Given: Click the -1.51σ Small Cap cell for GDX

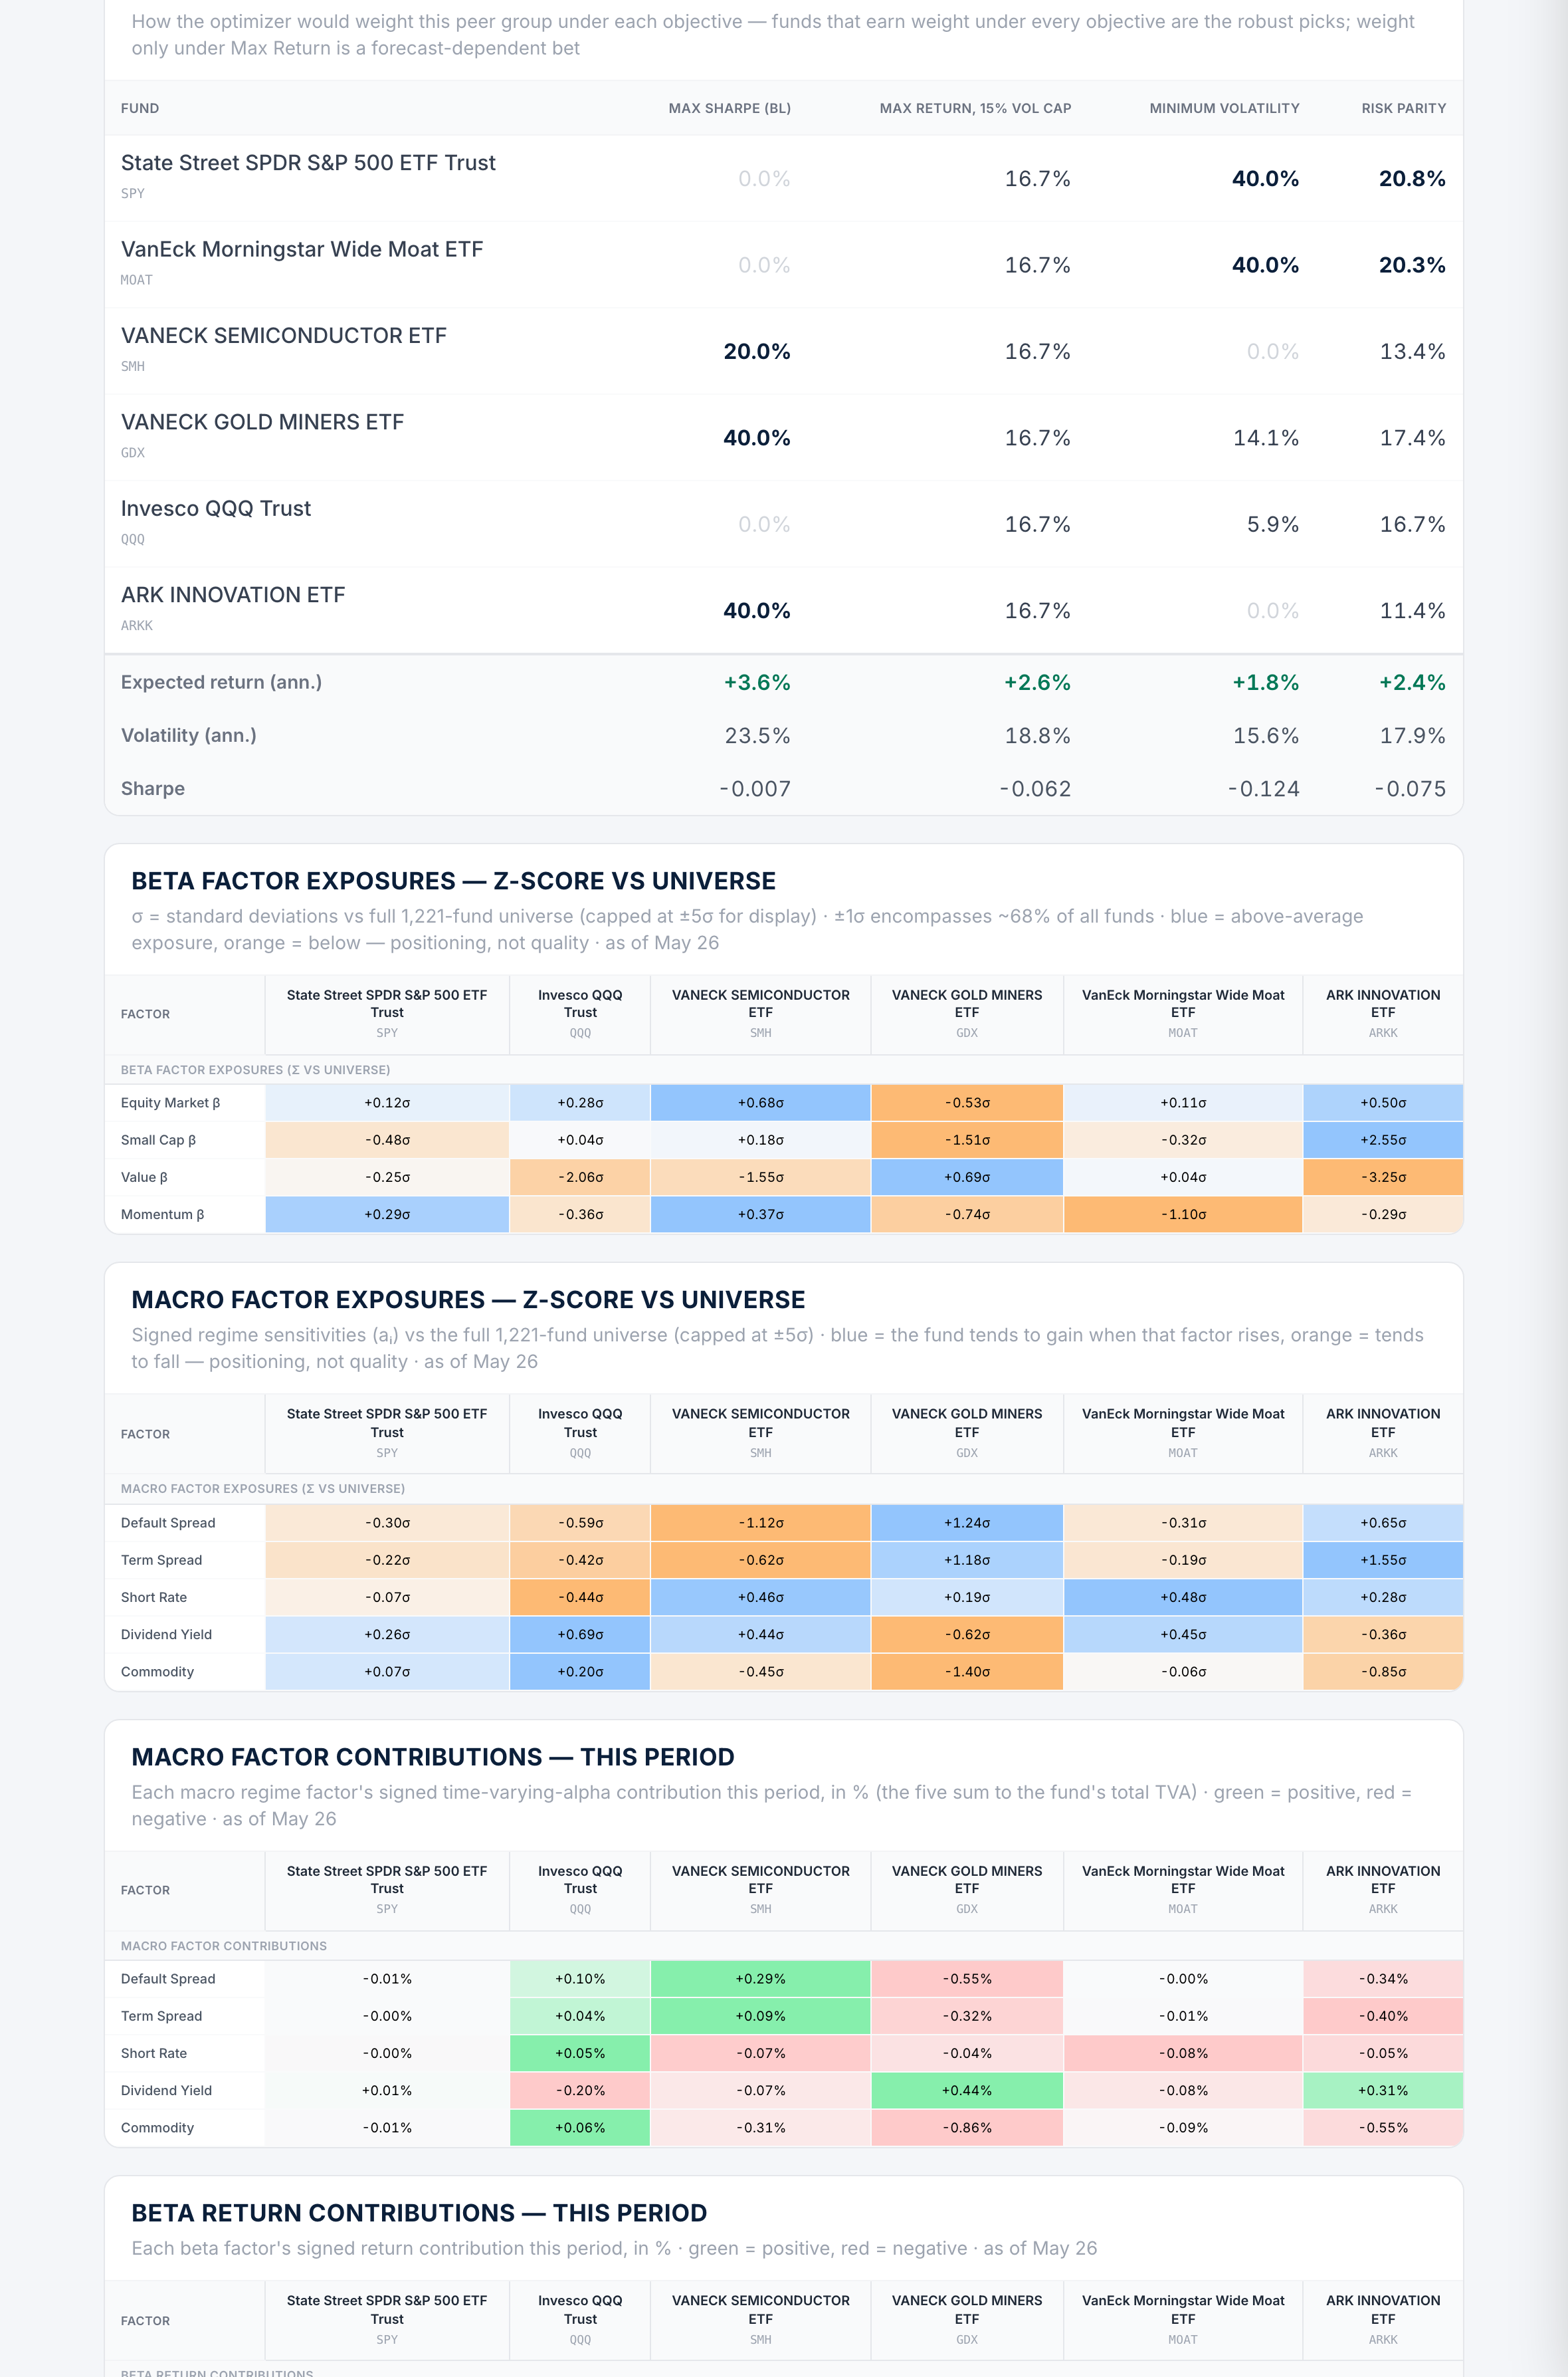Looking at the screenshot, I should click(967, 1139).
